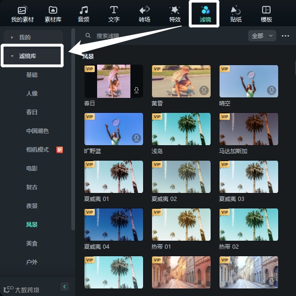296x296 pixels.
Task: Select the 电影 filter category
Action: pos(32,168)
